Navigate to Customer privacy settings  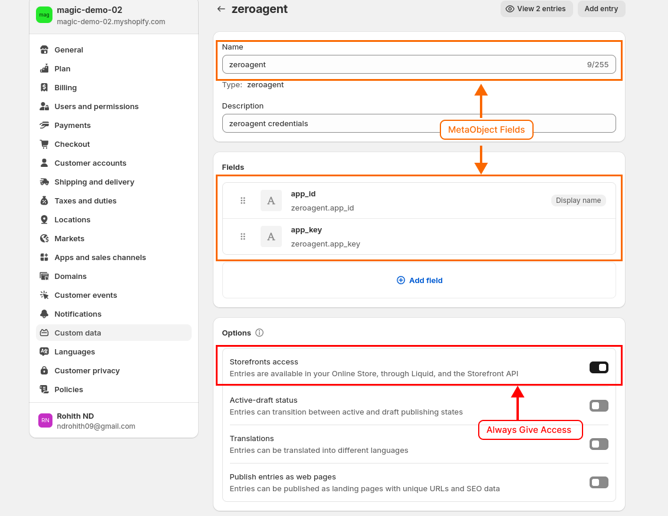pyautogui.click(x=114, y=370)
